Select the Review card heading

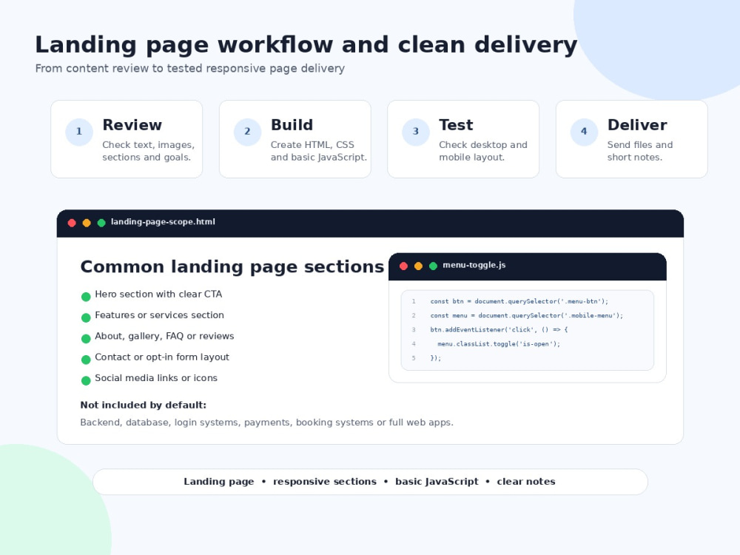click(132, 125)
